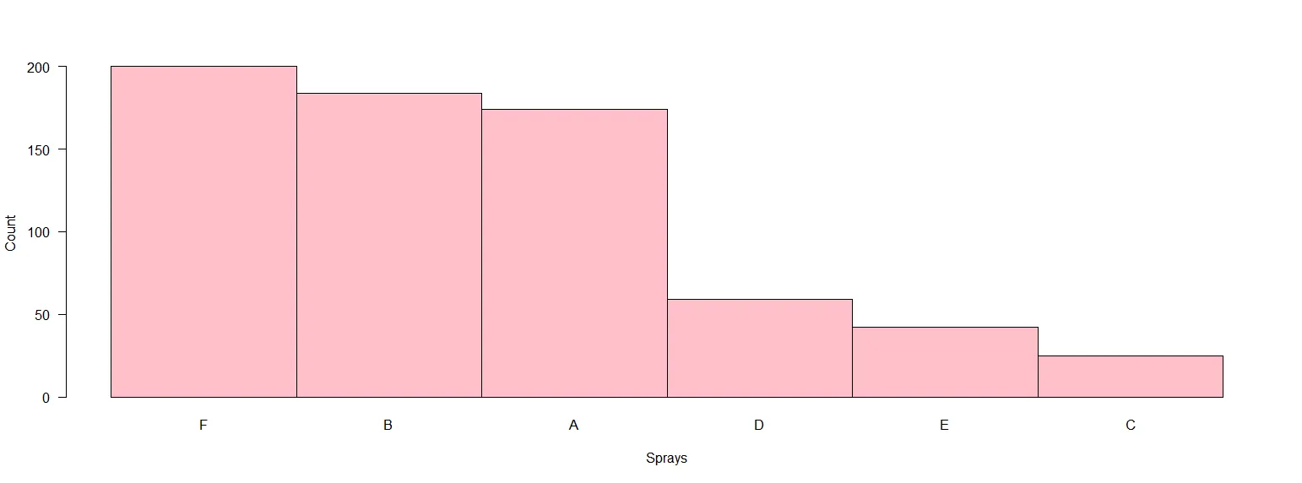Screen dimensions: 1302x483
Task: Click the pink bar for spray A
Action: tap(574, 253)
